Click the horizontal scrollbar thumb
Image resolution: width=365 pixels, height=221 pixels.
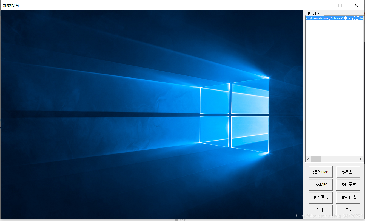[x=316, y=159]
